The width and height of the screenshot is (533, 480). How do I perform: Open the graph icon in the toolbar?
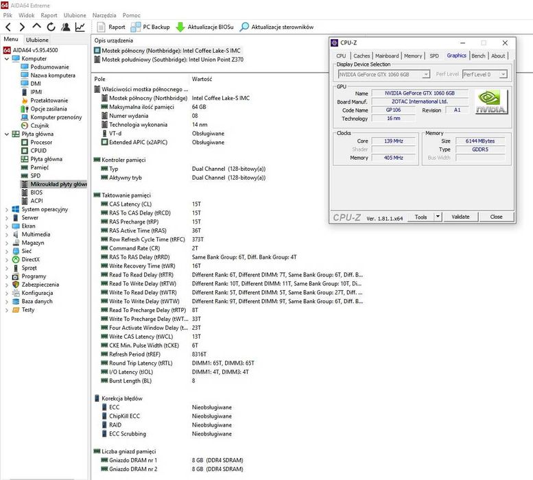point(80,27)
